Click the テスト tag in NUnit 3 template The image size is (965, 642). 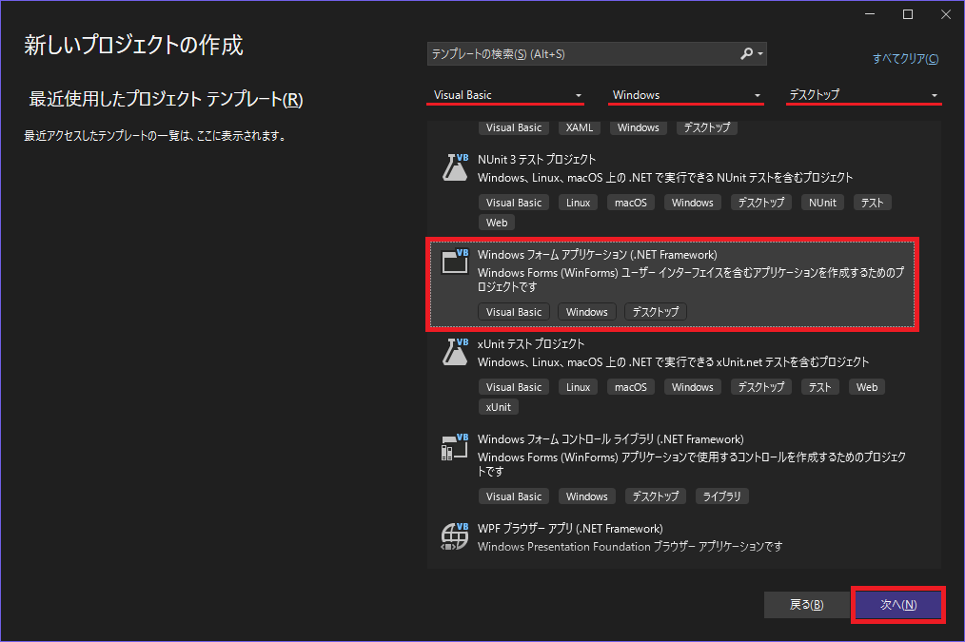pyautogui.click(x=872, y=203)
